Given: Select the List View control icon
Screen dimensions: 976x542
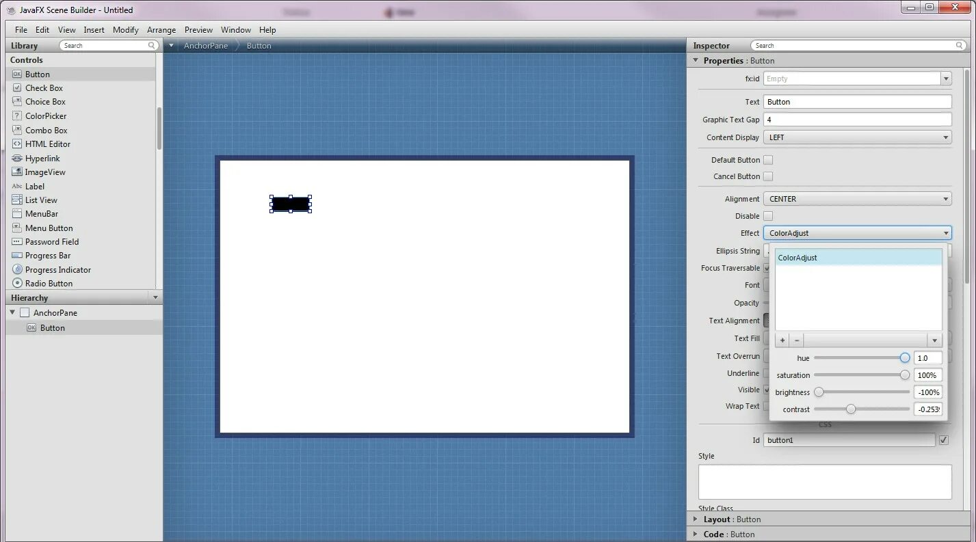Looking at the screenshot, I should 17,200.
